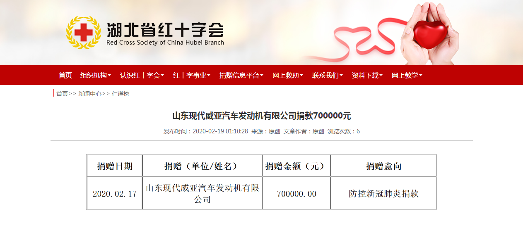Click the 文章作者：原创 text
Screen dimensions: 523x237
304,131
